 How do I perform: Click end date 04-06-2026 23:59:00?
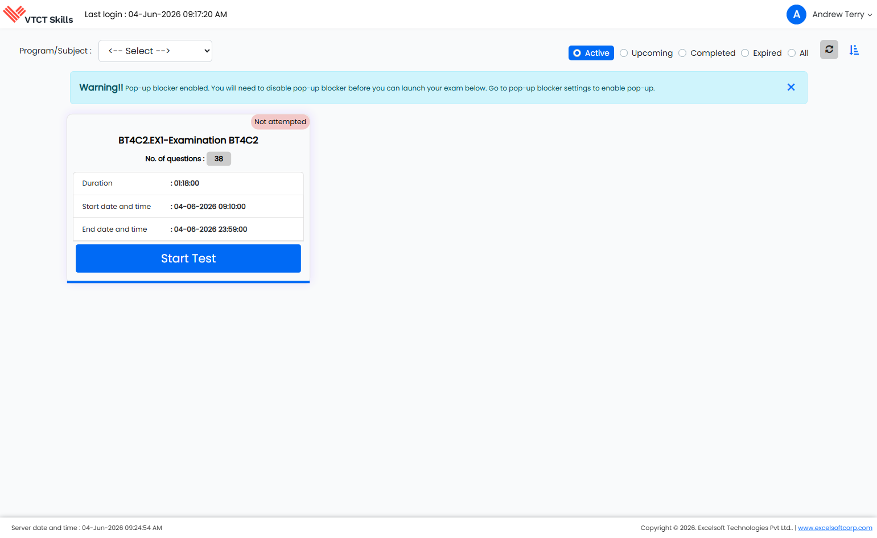click(x=211, y=229)
